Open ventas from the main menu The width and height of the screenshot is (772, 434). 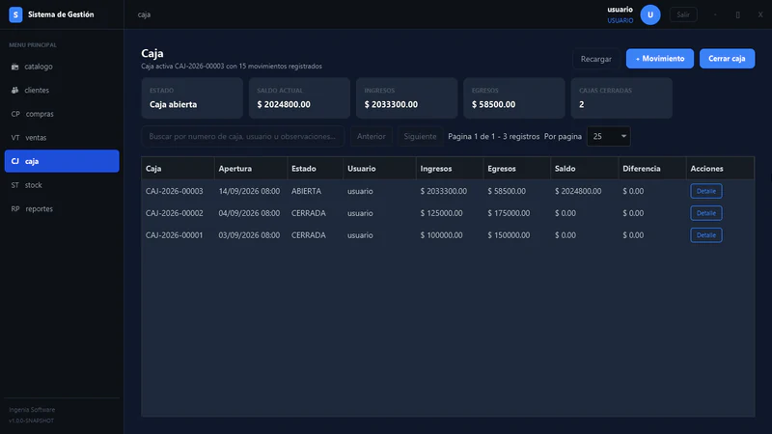62,137
